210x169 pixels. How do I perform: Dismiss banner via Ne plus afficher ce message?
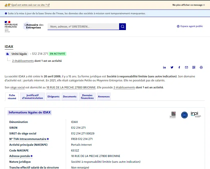[x=188, y=5]
